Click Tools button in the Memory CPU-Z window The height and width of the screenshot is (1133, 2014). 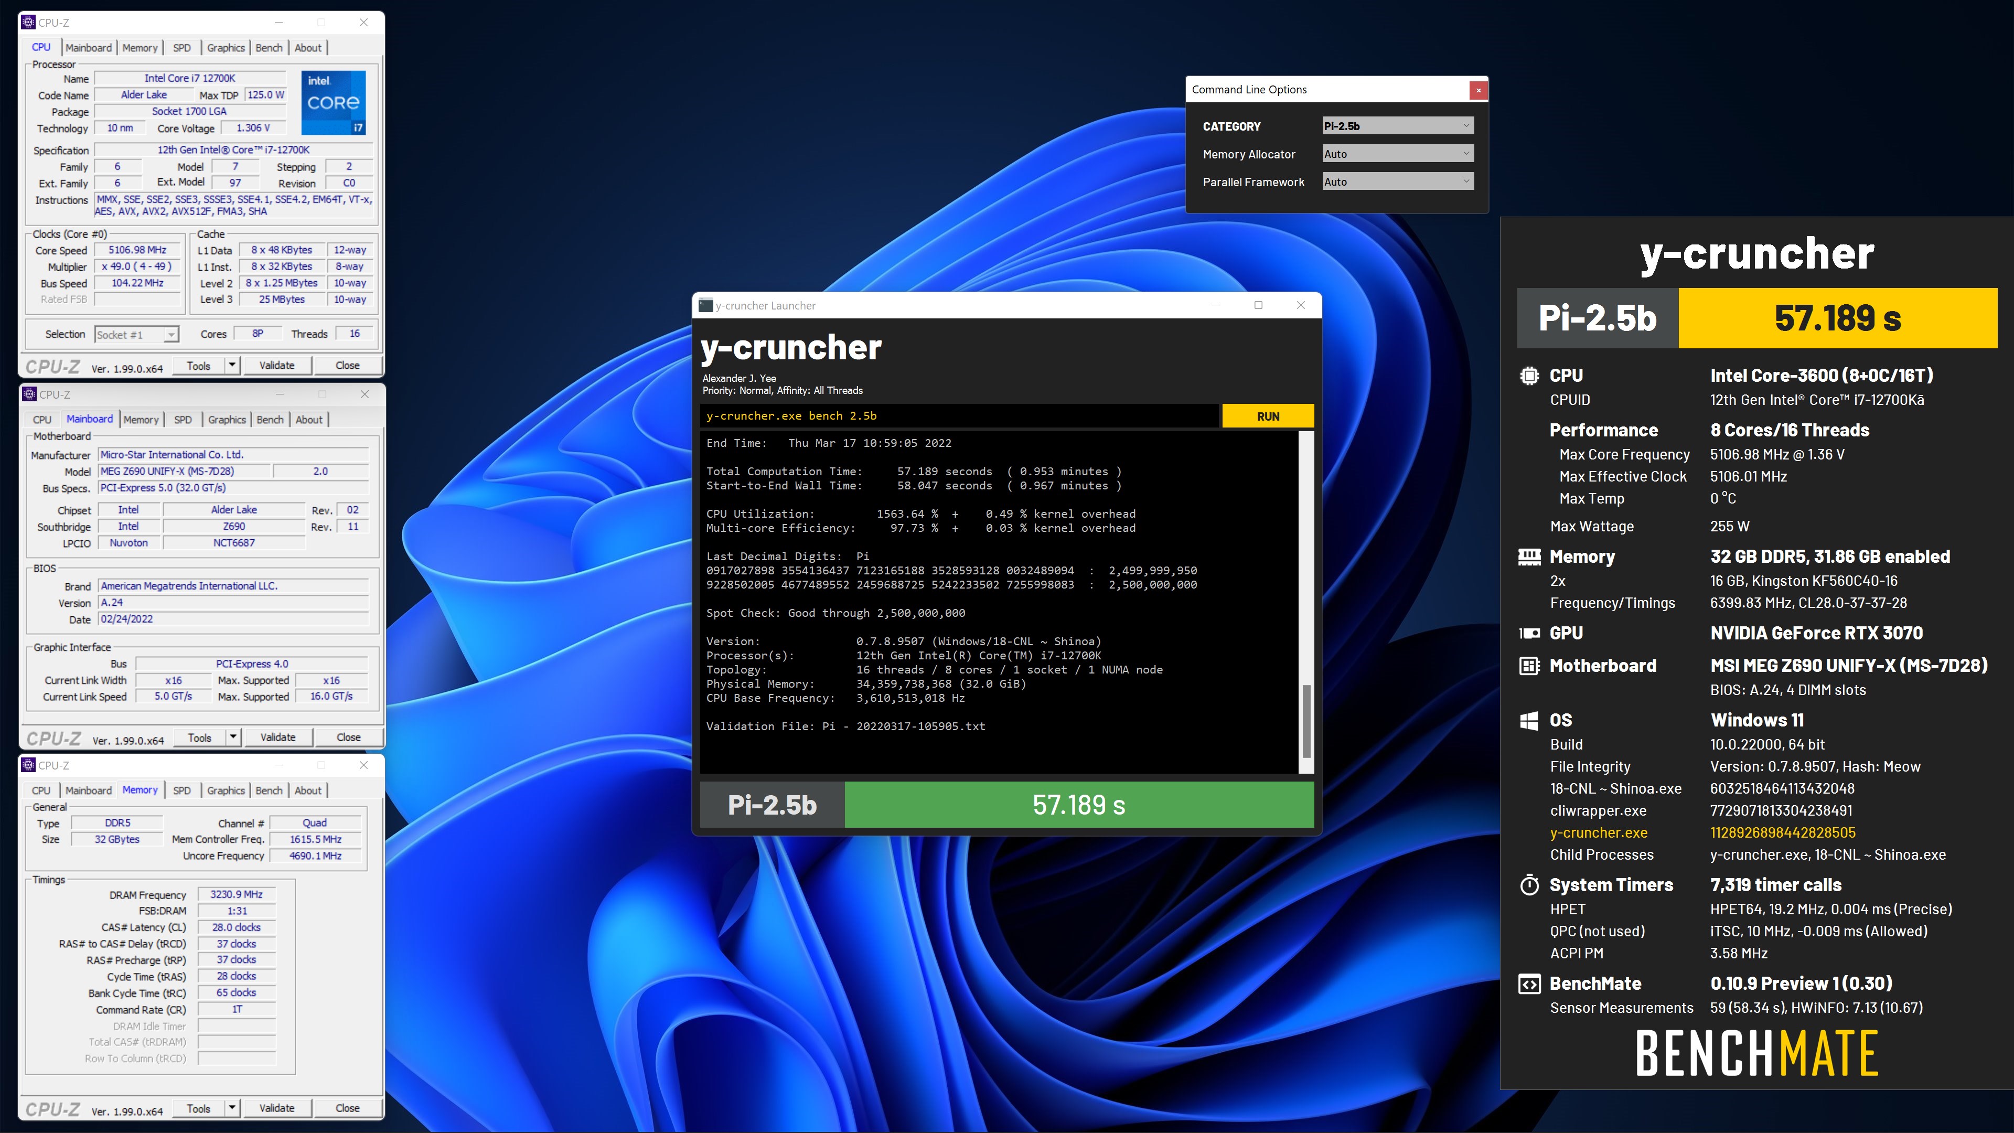[199, 1108]
